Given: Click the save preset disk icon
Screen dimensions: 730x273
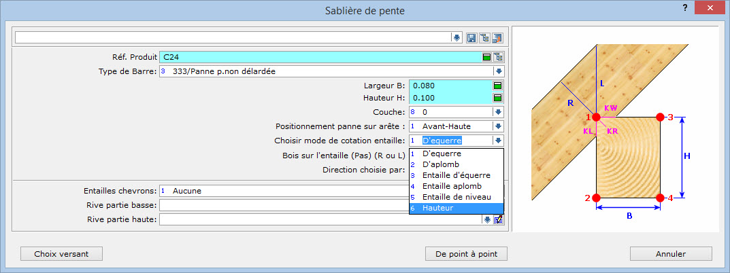Looking at the screenshot, I should tap(473, 37).
